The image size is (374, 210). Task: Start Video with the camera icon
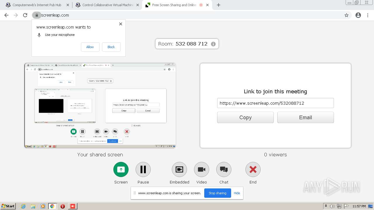(x=202, y=169)
